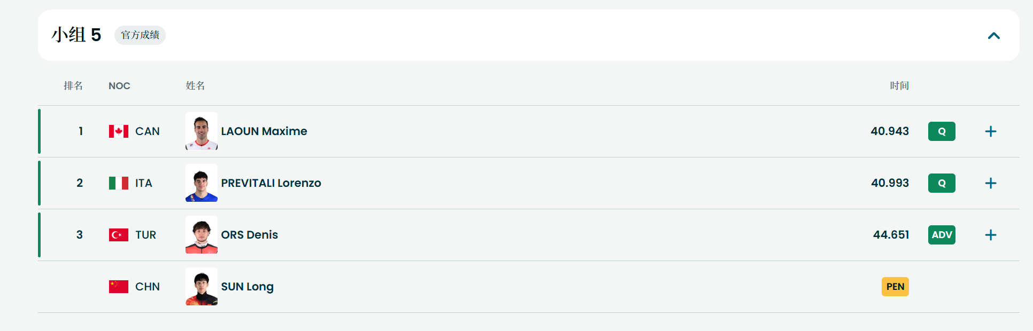Open ORS Denis athlete photo

(x=201, y=235)
